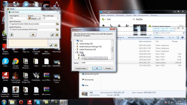
Task: Click the Skype phone call icon
Action: coord(111,26)
